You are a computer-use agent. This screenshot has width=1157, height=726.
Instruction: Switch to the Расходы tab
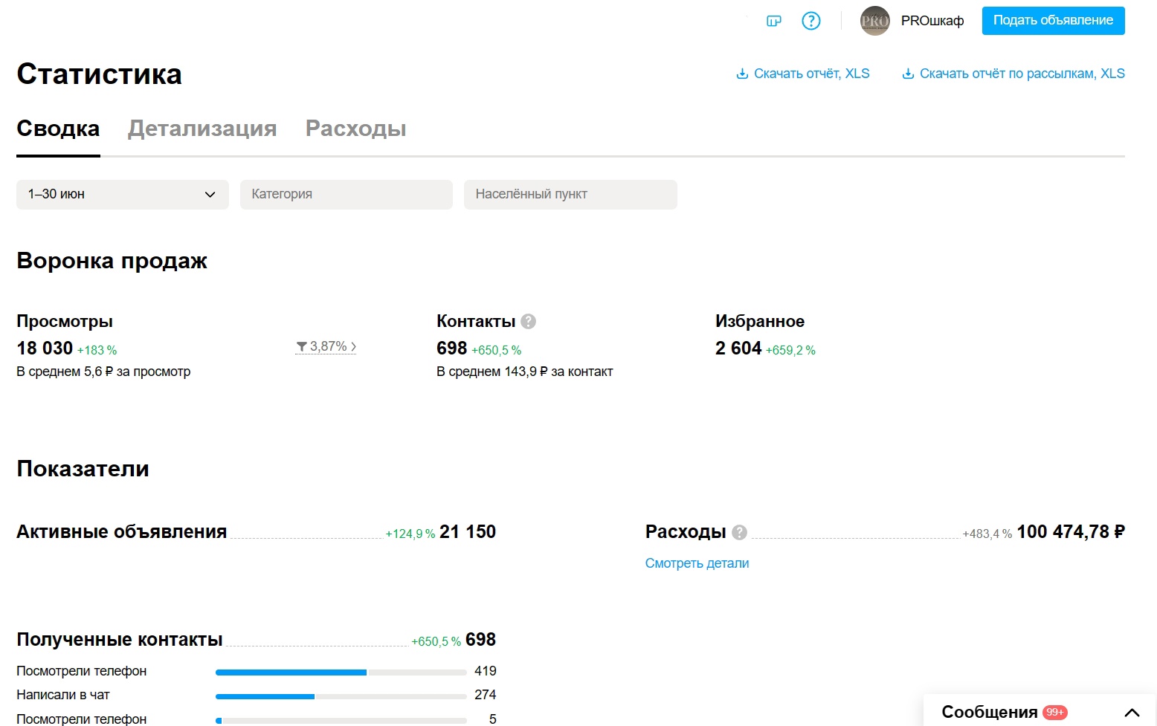[x=355, y=129]
